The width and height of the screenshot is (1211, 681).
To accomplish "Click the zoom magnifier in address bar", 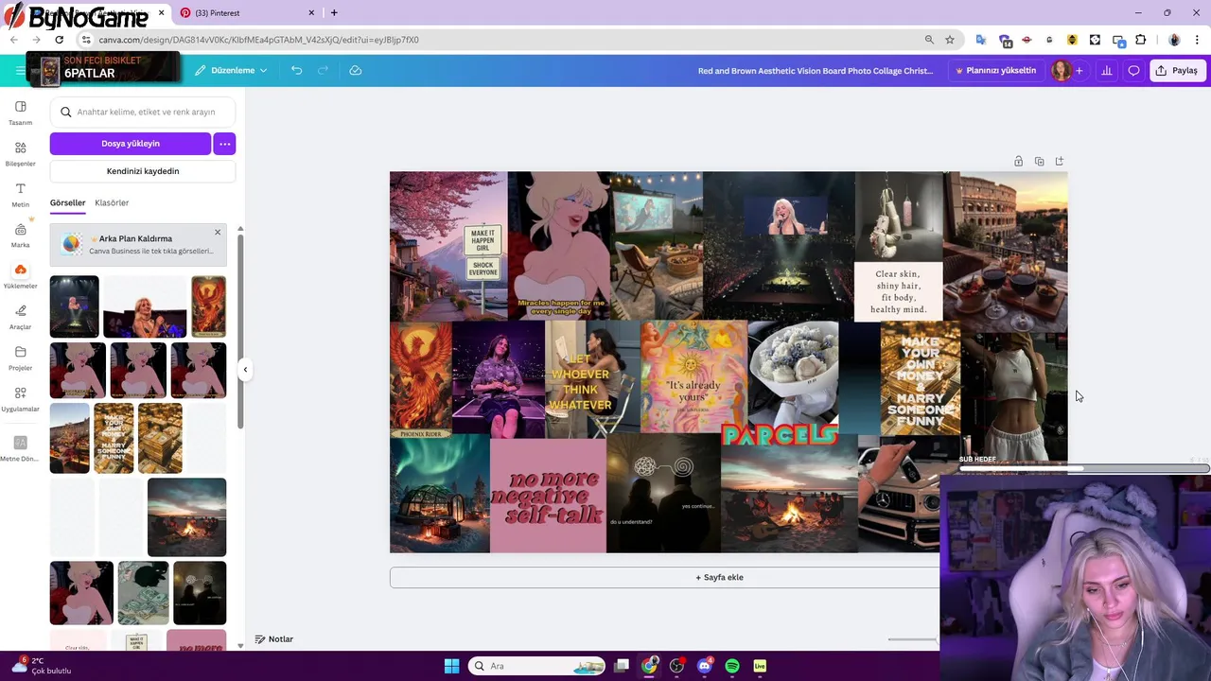I will tap(929, 40).
